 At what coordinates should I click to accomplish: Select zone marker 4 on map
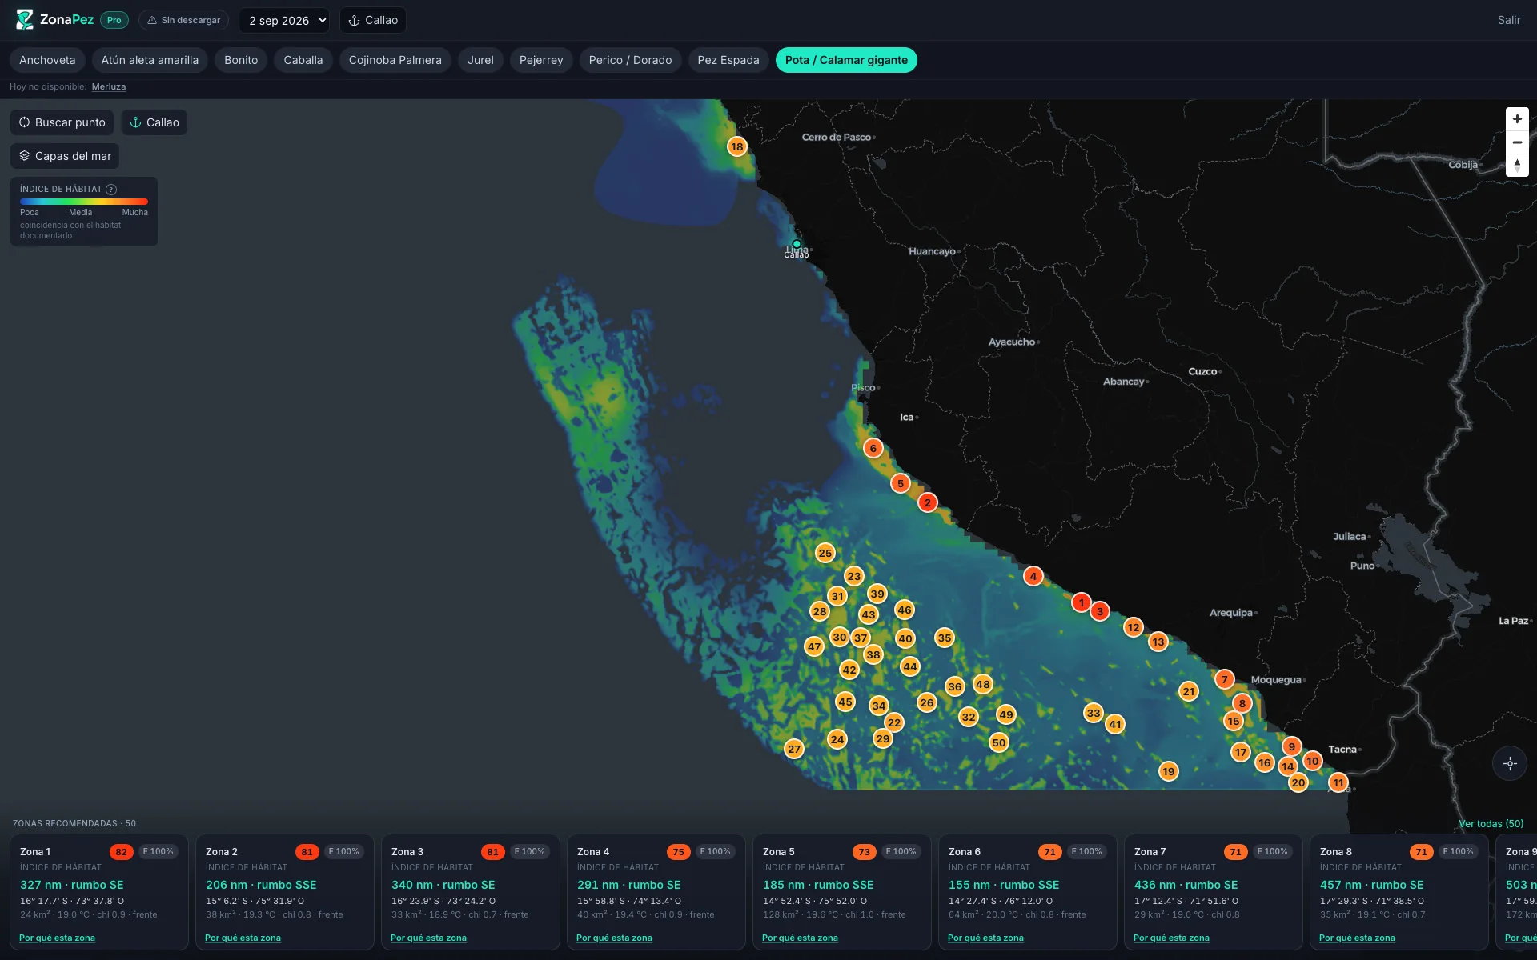(1033, 576)
